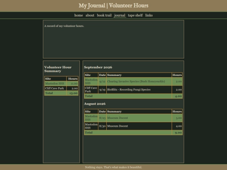Screen dimensions: 227x170
Task: Click the 9/19 date cell
Action: 102,90
